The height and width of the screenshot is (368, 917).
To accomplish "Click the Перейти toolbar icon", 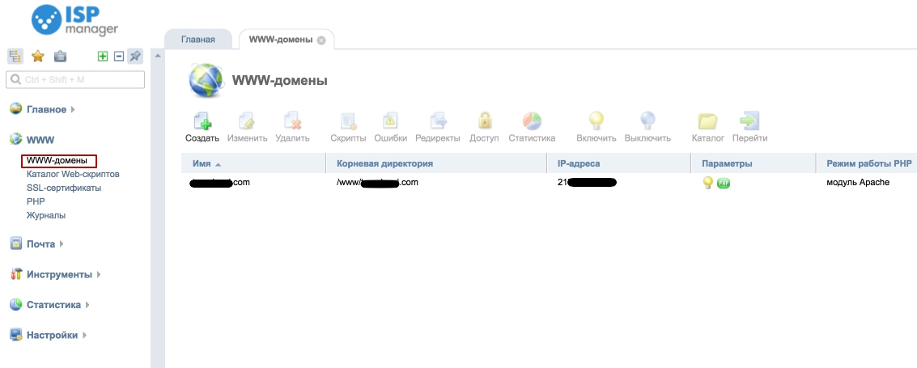I will [x=749, y=123].
